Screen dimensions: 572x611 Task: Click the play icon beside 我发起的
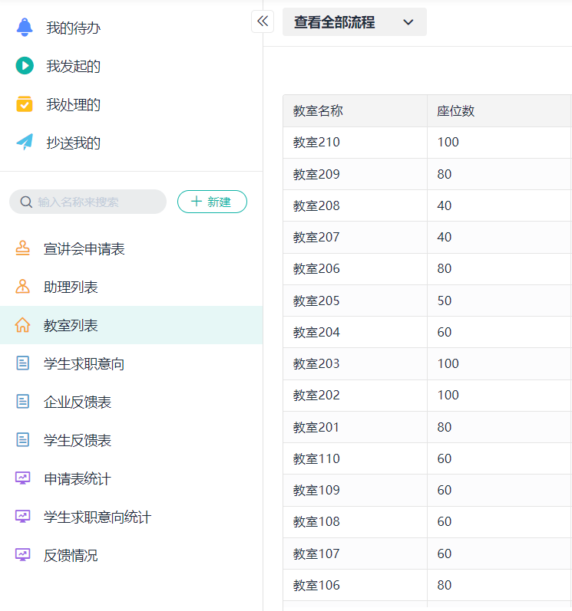point(25,66)
